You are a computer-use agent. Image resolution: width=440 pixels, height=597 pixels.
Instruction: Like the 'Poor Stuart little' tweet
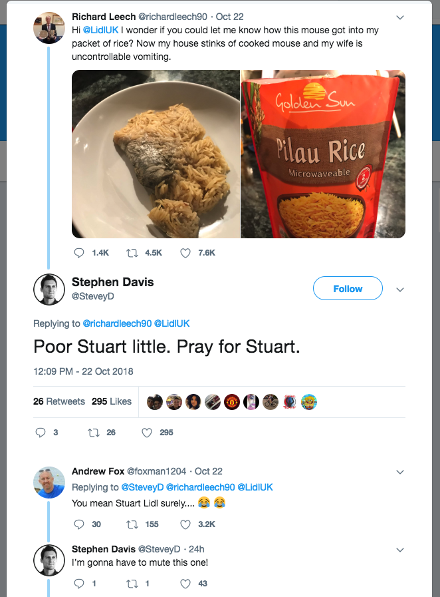tap(148, 432)
